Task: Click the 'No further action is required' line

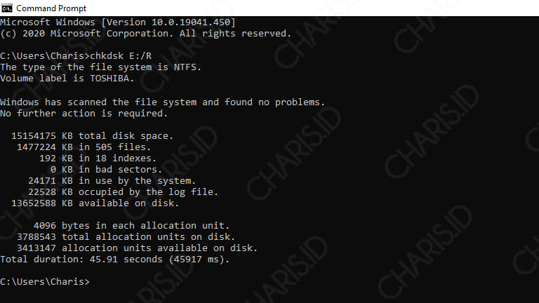Action: [x=84, y=114]
